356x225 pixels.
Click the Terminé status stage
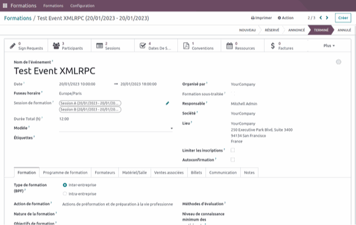[x=321, y=30]
